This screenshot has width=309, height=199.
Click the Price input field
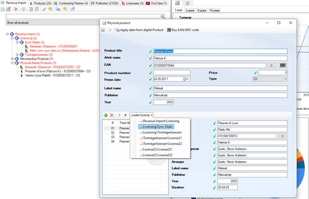point(273,73)
